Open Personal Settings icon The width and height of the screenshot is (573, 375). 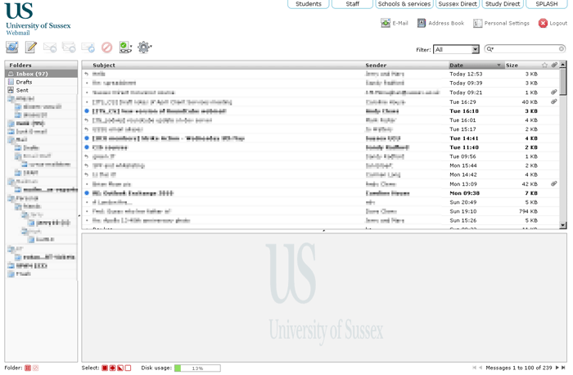coord(477,24)
